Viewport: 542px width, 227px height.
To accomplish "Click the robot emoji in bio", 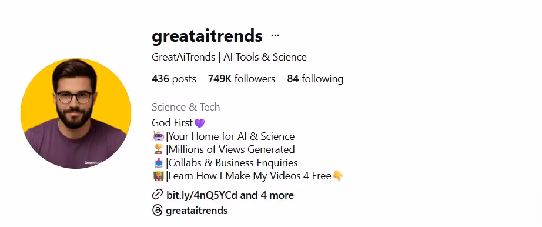I will coord(158,136).
